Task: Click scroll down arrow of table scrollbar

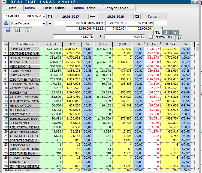Action: 198,169
